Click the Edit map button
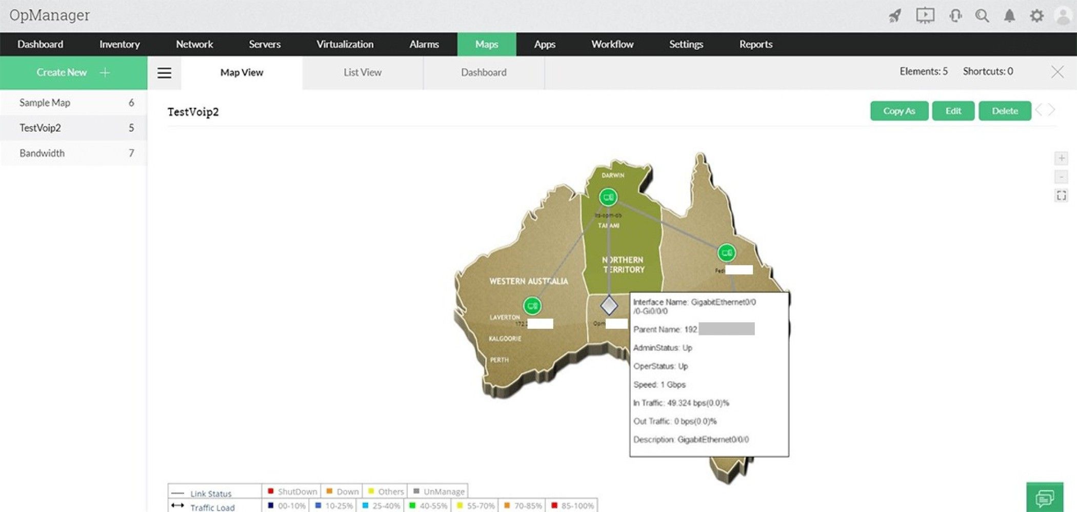Image resolution: width=1077 pixels, height=512 pixels. (953, 111)
